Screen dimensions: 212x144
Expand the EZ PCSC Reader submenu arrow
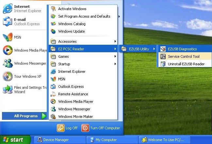click(x=115, y=49)
